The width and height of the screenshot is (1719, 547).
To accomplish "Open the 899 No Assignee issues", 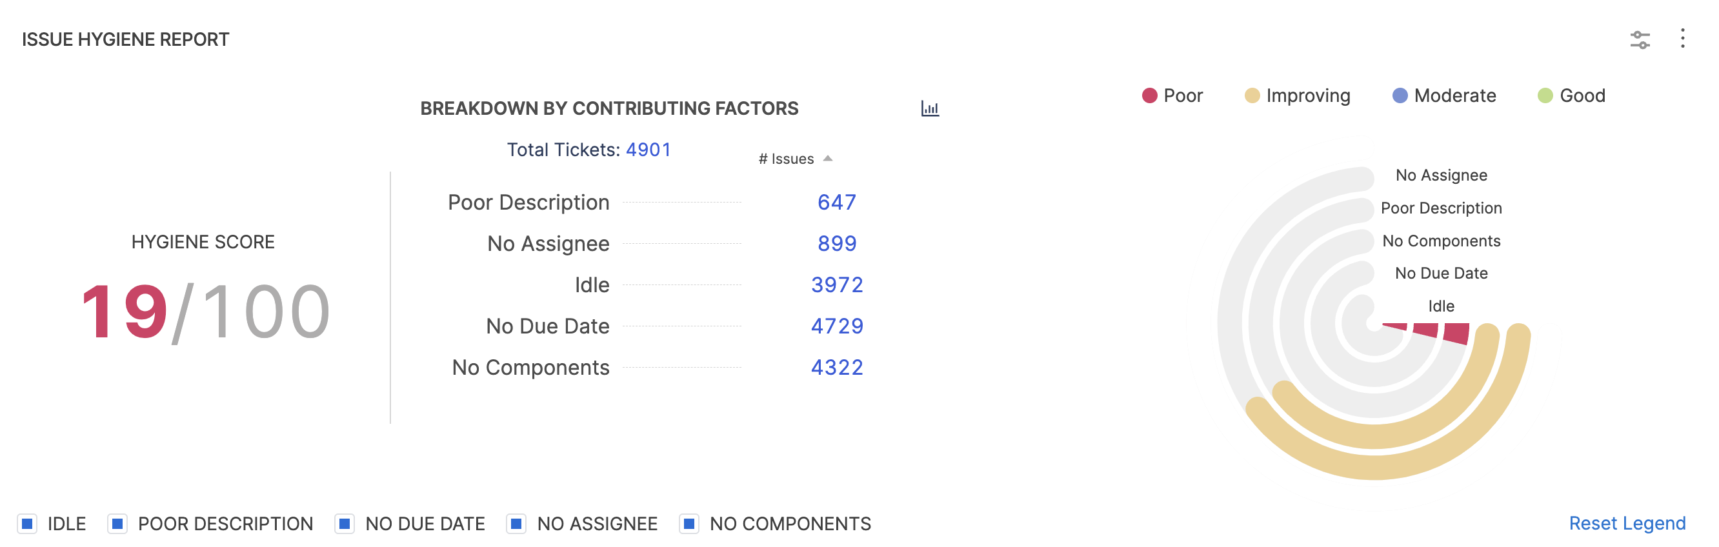I will coord(837,243).
